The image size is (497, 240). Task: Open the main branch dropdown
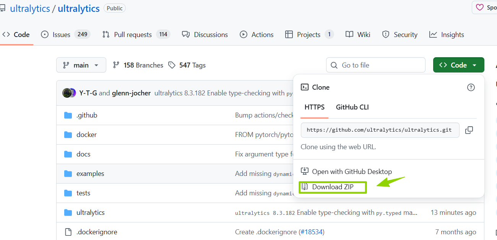point(81,65)
